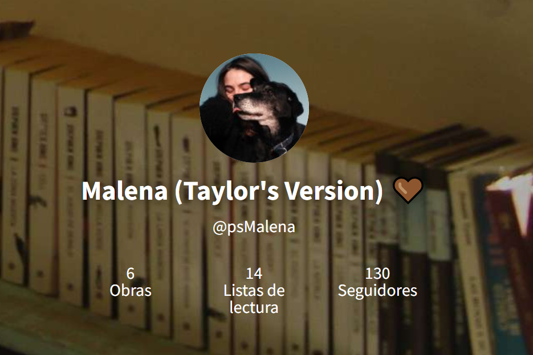Image resolution: width=533 pixels, height=355 pixels.
Task: Click the word "Malena" in the display name
Action: [125, 191]
